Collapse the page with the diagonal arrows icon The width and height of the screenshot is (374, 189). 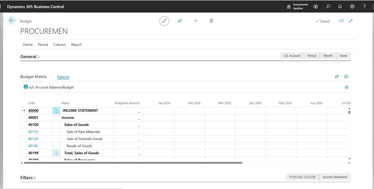coord(351,21)
